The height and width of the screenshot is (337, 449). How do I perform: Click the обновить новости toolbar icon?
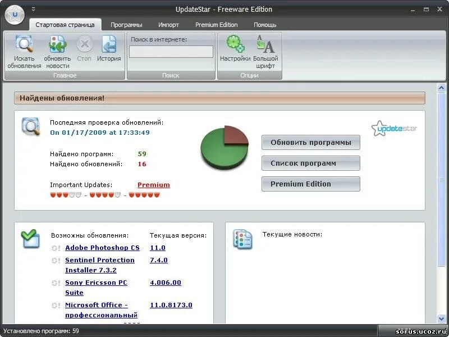point(57,44)
